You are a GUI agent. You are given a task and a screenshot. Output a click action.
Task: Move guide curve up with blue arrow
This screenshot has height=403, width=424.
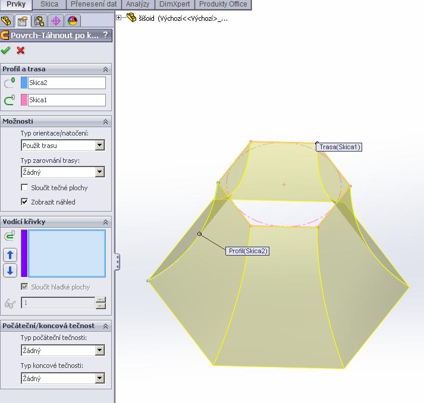point(10,255)
